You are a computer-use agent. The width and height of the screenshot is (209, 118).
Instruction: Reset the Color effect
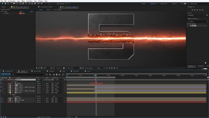coord(21,11)
